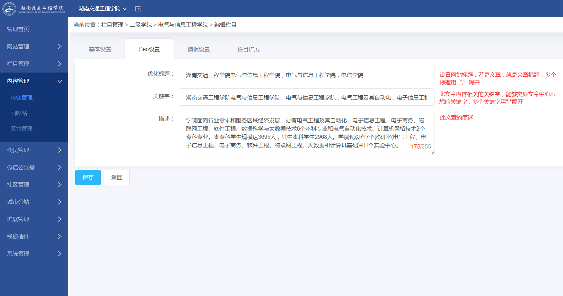Open the 湖南交通工程学院 site dropdown
Screen dimensions: 563x296
tap(103, 9)
